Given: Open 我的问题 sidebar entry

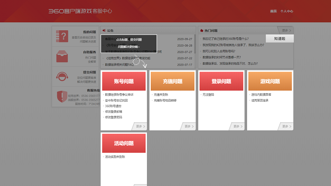Looking at the screenshot, I should click(75, 36).
